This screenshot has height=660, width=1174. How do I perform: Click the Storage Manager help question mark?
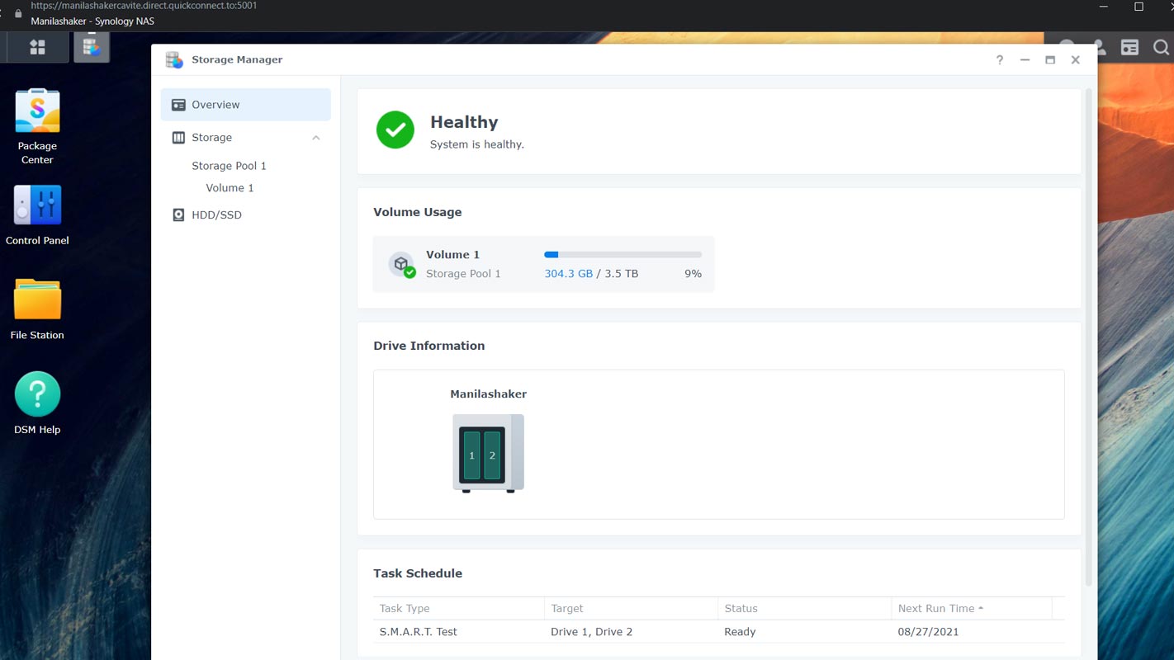(1000, 59)
